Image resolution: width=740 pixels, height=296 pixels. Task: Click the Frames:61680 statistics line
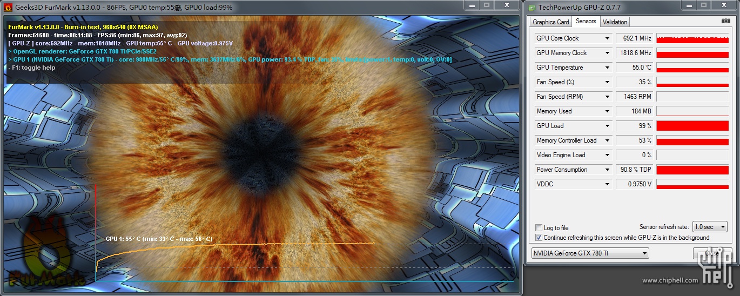98,35
